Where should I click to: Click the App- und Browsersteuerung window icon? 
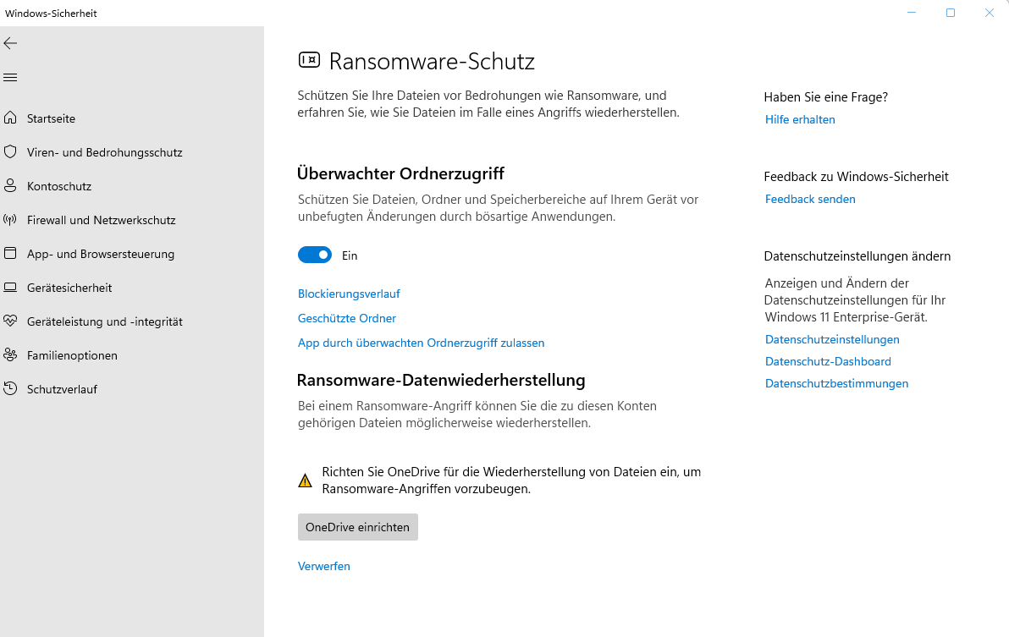(10, 254)
